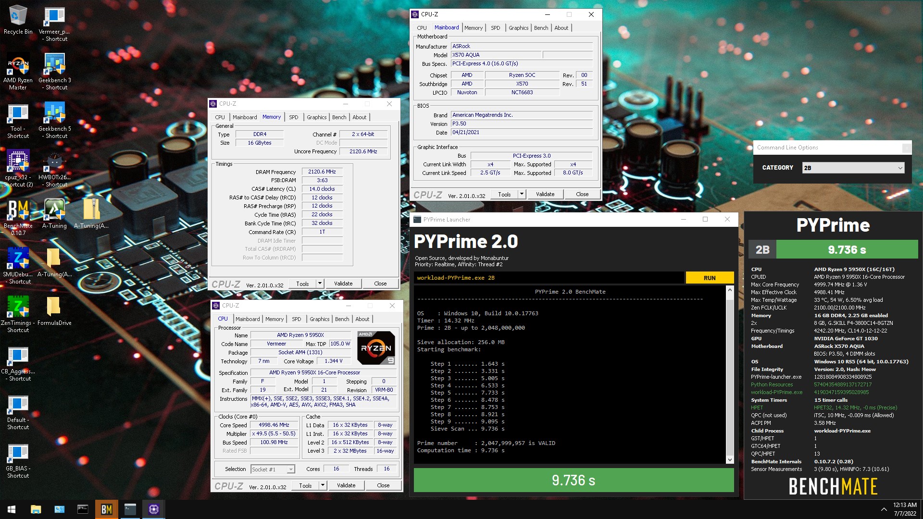This screenshot has height=519, width=923.
Task: Open Geekbench 3 Shortcut icon
Action: pos(54,72)
